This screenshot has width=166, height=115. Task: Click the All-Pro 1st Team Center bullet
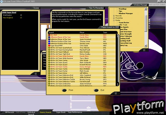tap(49, 60)
